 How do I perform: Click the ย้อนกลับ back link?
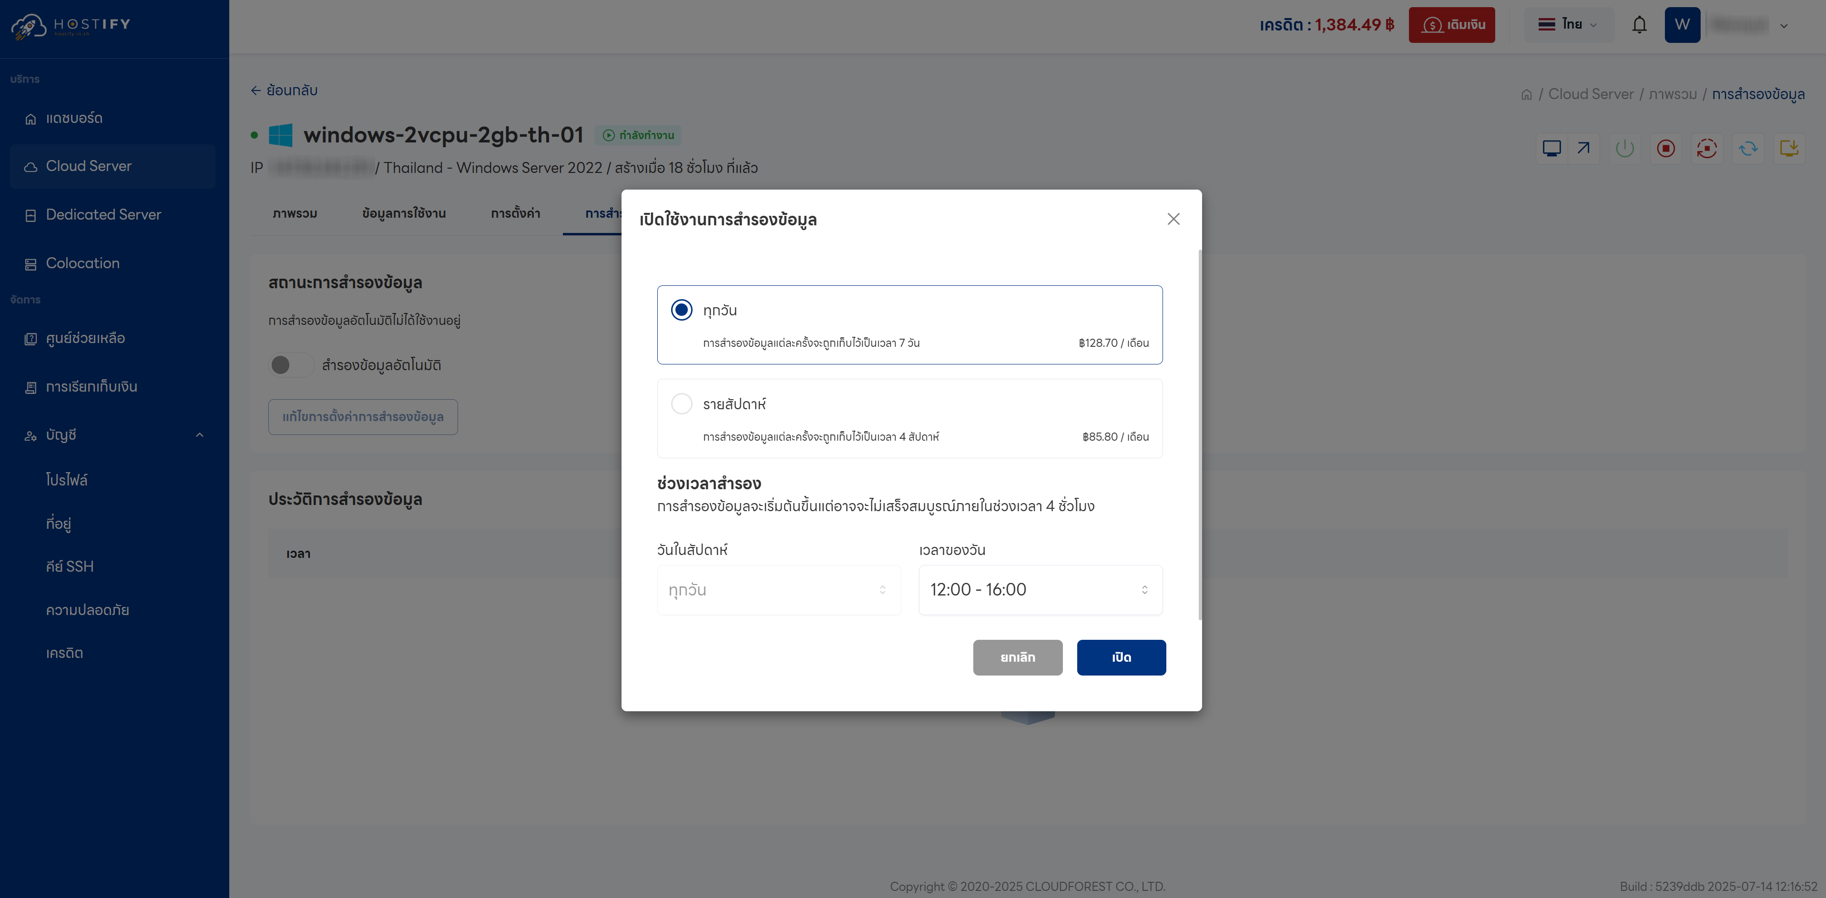284,91
